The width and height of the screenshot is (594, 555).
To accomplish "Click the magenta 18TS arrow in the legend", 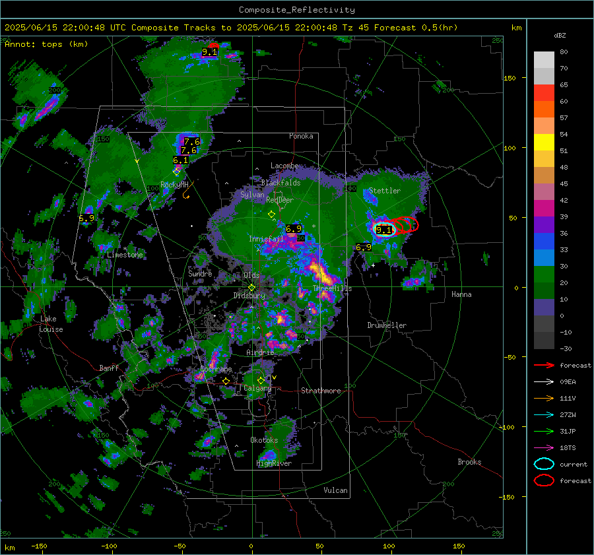I will click(x=544, y=448).
